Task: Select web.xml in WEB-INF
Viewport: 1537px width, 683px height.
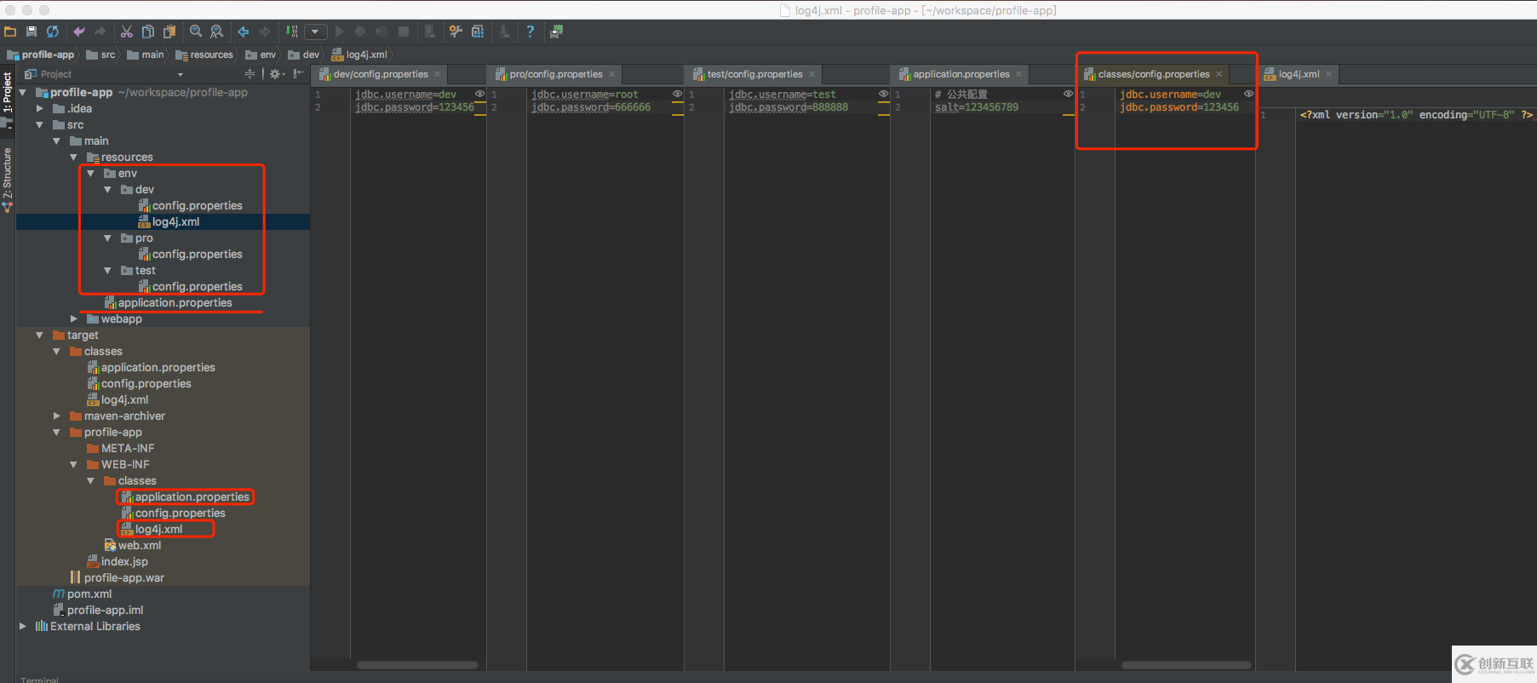Action: tap(132, 545)
